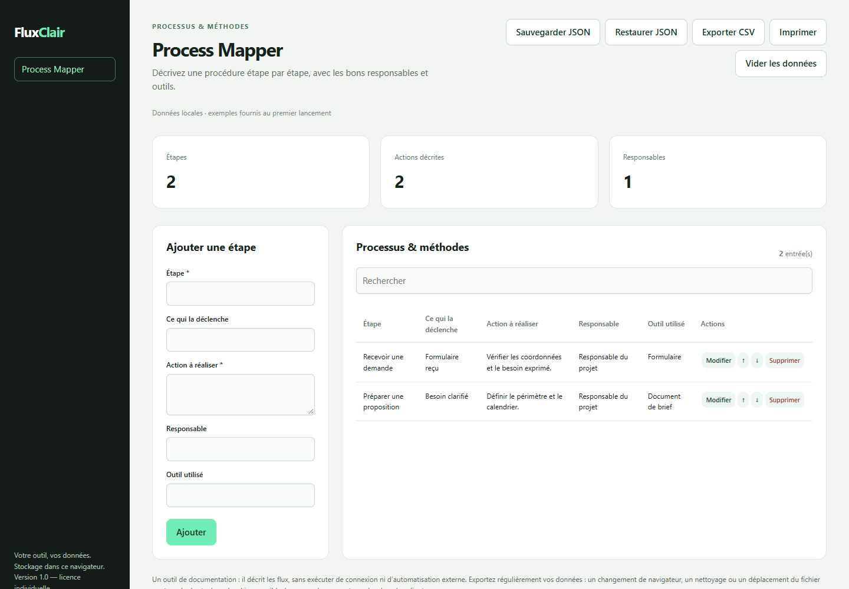Click the 'Actions décrites' count card
This screenshot has width=849, height=589.
(489, 172)
